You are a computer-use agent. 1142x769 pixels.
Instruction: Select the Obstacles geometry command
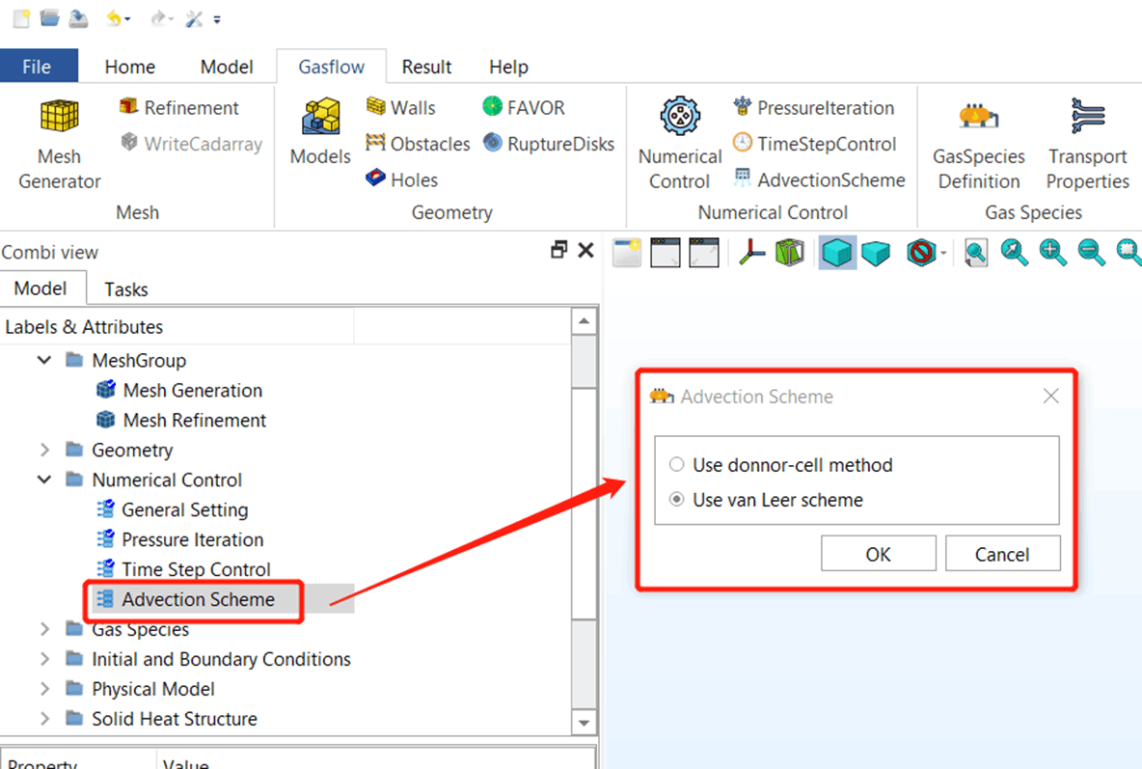pyautogui.click(x=418, y=144)
